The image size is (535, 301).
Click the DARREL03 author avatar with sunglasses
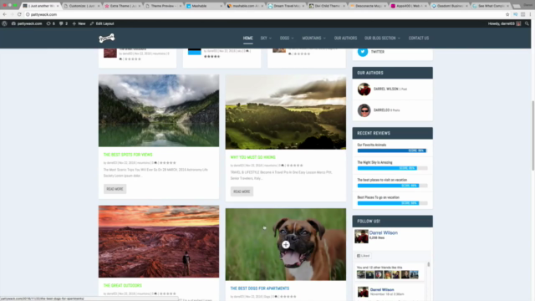(364, 110)
